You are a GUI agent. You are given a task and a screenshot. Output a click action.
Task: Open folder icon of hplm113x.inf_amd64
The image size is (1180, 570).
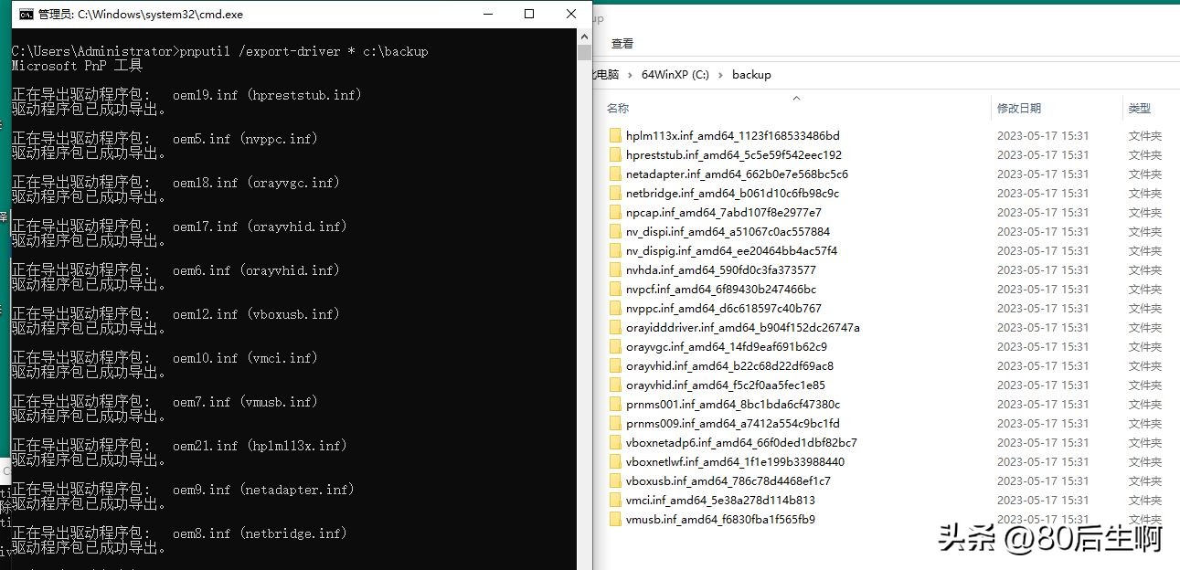[615, 136]
